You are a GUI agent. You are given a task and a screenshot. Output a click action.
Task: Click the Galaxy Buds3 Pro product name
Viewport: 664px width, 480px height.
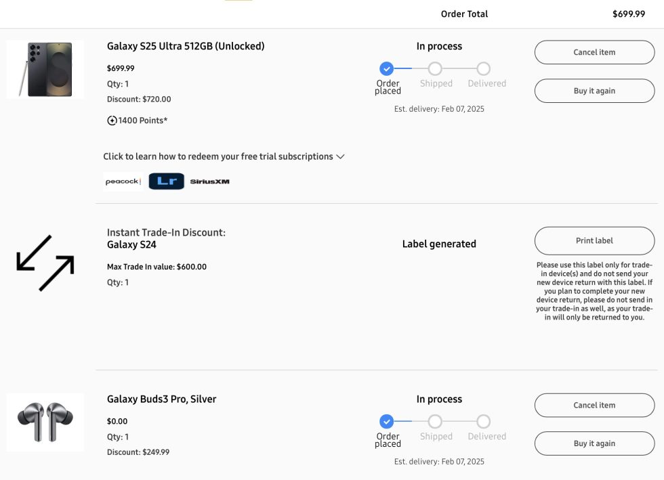point(161,399)
